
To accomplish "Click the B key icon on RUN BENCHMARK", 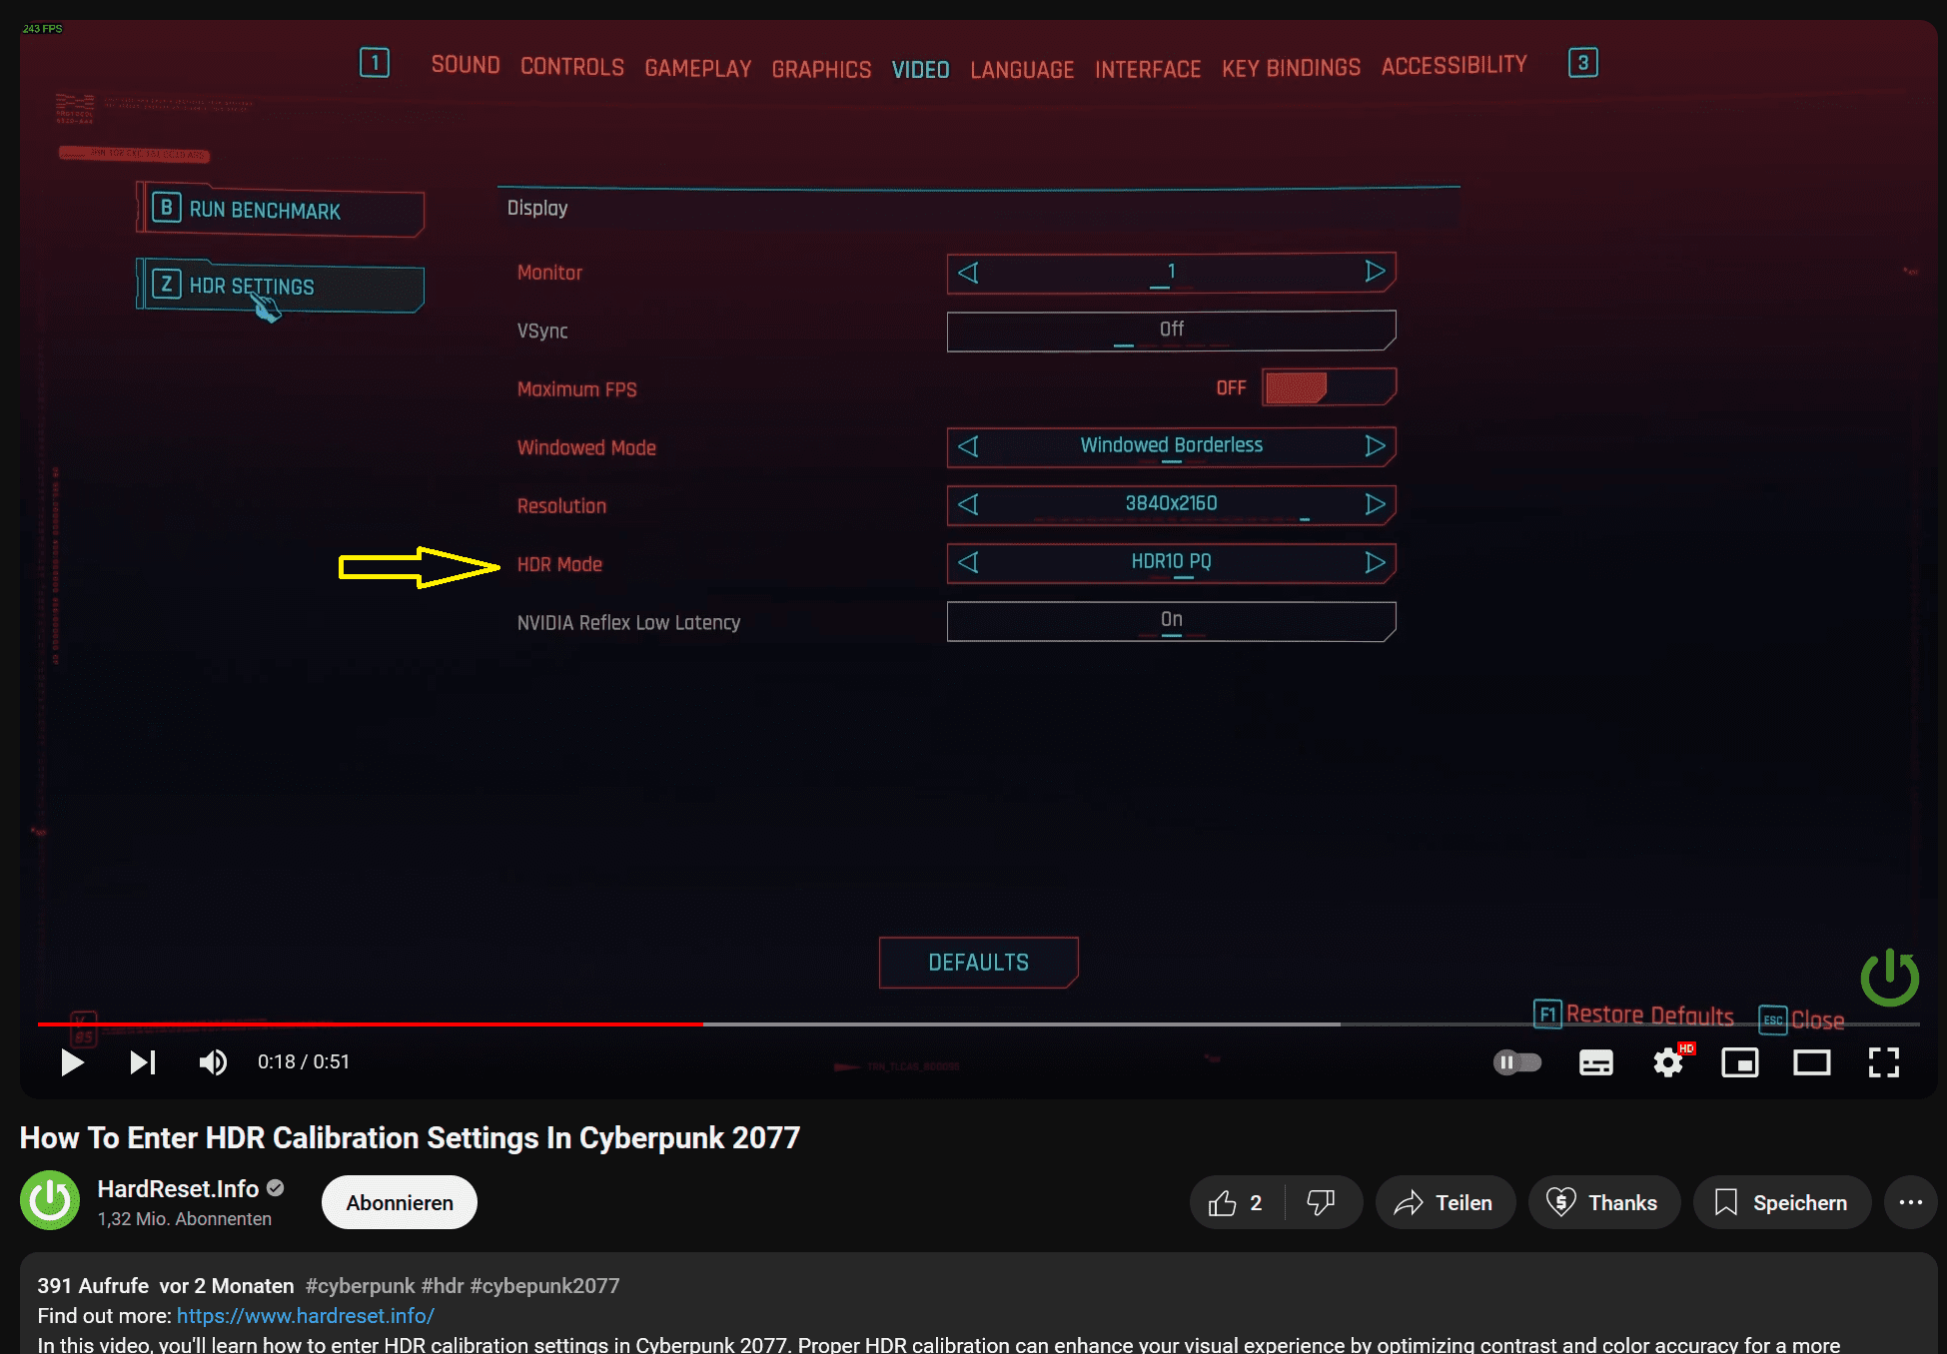I will coord(167,208).
